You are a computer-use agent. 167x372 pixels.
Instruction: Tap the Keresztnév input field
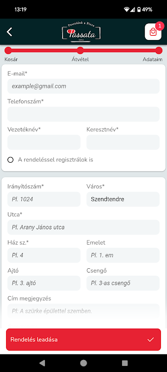point(123,142)
